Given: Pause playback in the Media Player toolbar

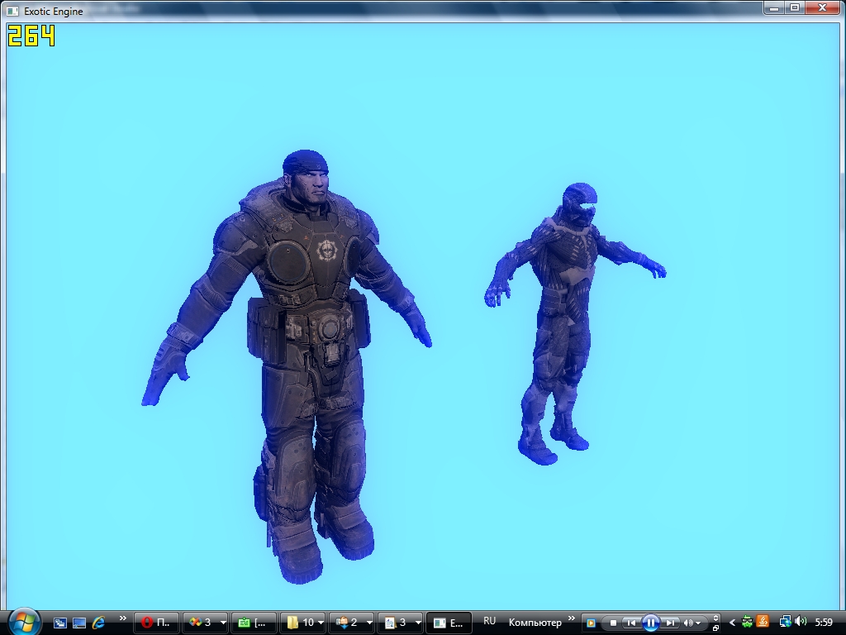Looking at the screenshot, I should click(x=651, y=623).
